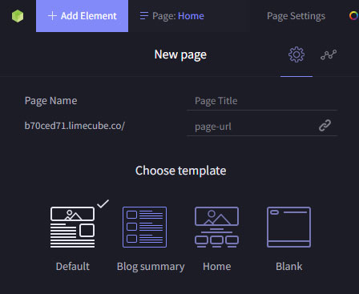Screen dimensions: 359x294
Task: Click the list-lines icon beside Page: Home
Action: click(x=144, y=16)
